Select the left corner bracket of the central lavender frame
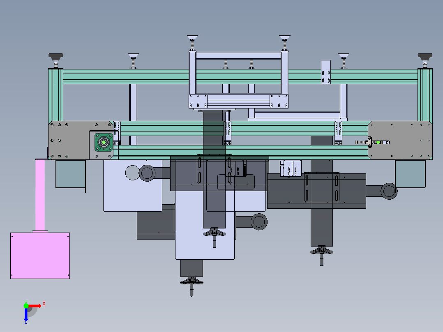Viewport: 443px width, 332px height. [x=198, y=101]
